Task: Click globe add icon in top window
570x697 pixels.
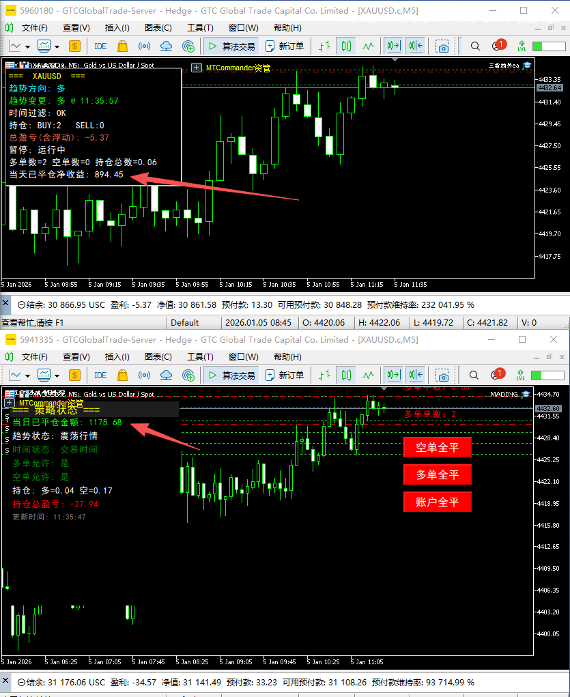Action: point(188,46)
